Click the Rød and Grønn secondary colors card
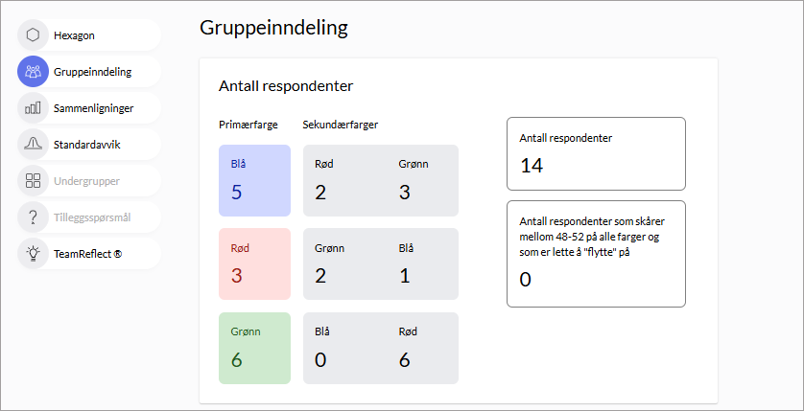The width and height of the screenshot is (804, 411). click(x=380, y=180)
